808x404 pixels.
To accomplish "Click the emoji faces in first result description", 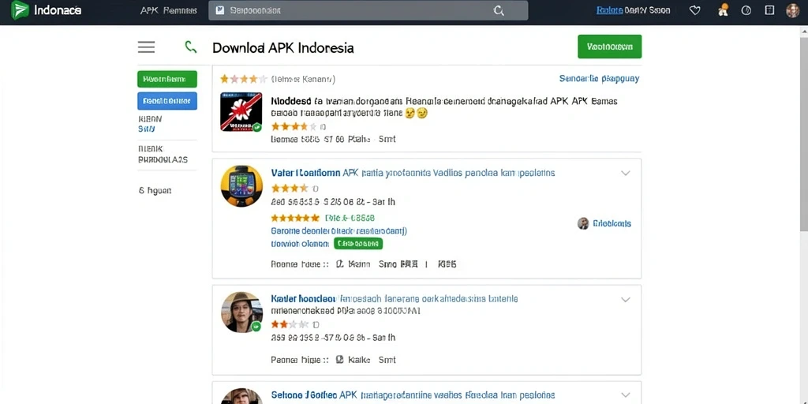I will pyautogui.click(x=417, y=113).
